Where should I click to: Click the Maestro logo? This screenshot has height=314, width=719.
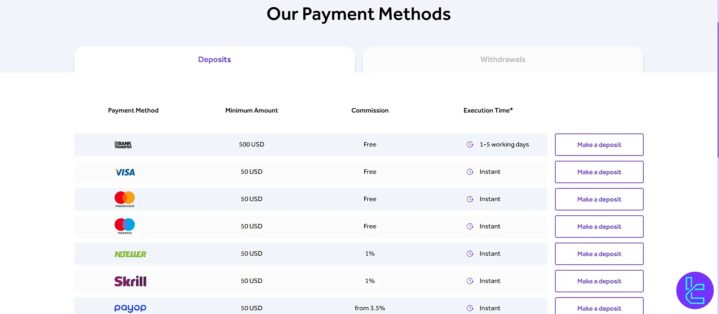pos(124,226)
